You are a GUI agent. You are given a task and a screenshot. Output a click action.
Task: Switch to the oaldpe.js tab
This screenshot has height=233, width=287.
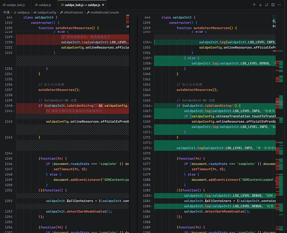point(45,5)
